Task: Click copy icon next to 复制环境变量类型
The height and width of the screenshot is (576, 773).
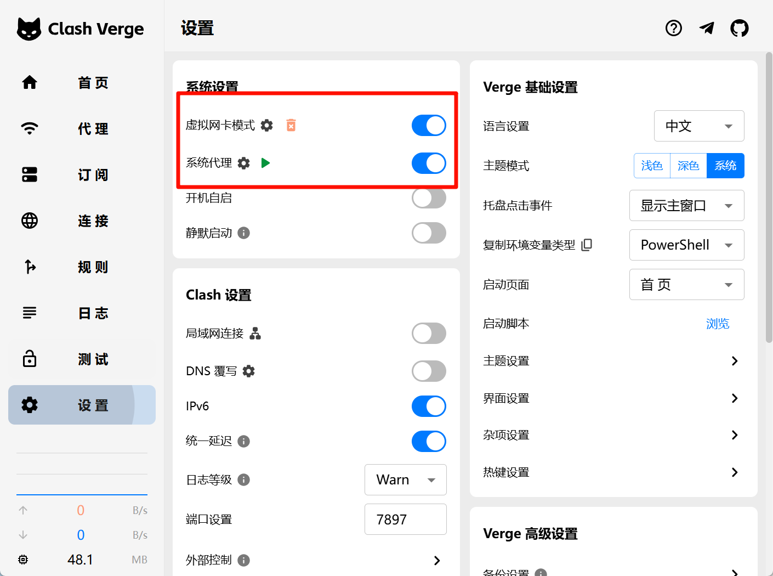Action: tap(587, 245)
